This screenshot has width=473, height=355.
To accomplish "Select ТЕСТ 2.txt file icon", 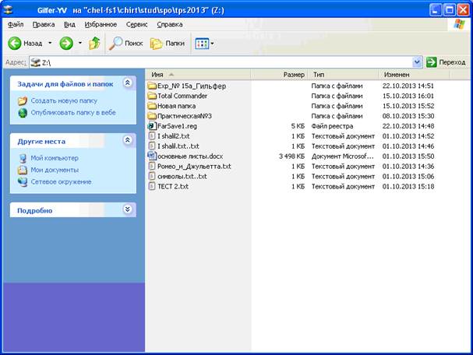I will (x=152, y=186).
